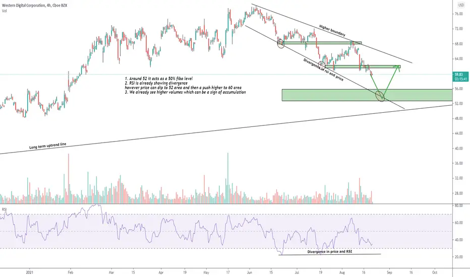Screen dimensions: 470x277
Task: Click the Jul label on time axis
Action: click(297, 272)
